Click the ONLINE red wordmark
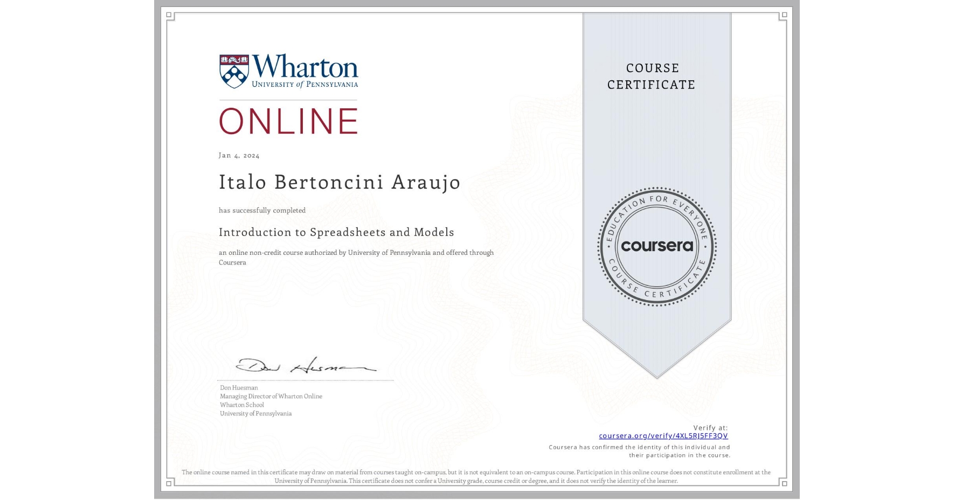 click(288, 121)
